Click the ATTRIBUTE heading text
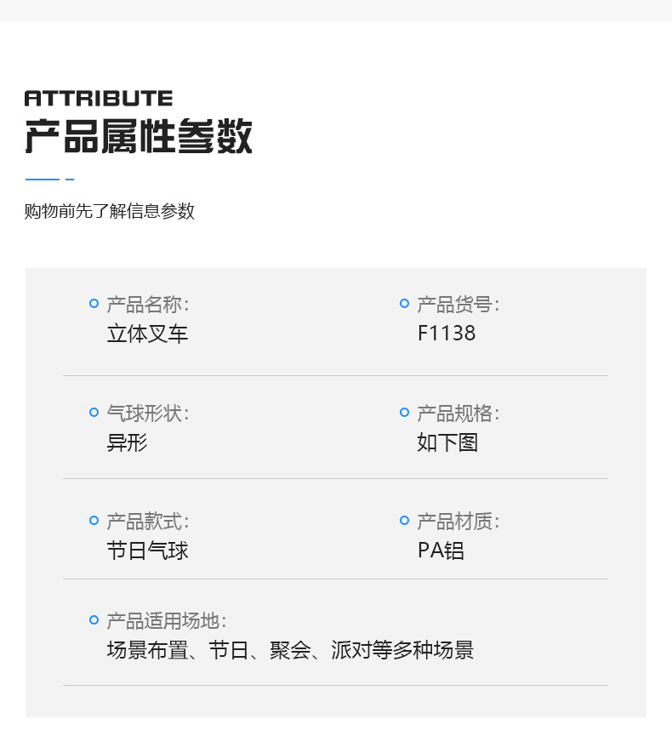 click(x=99, y=99)
